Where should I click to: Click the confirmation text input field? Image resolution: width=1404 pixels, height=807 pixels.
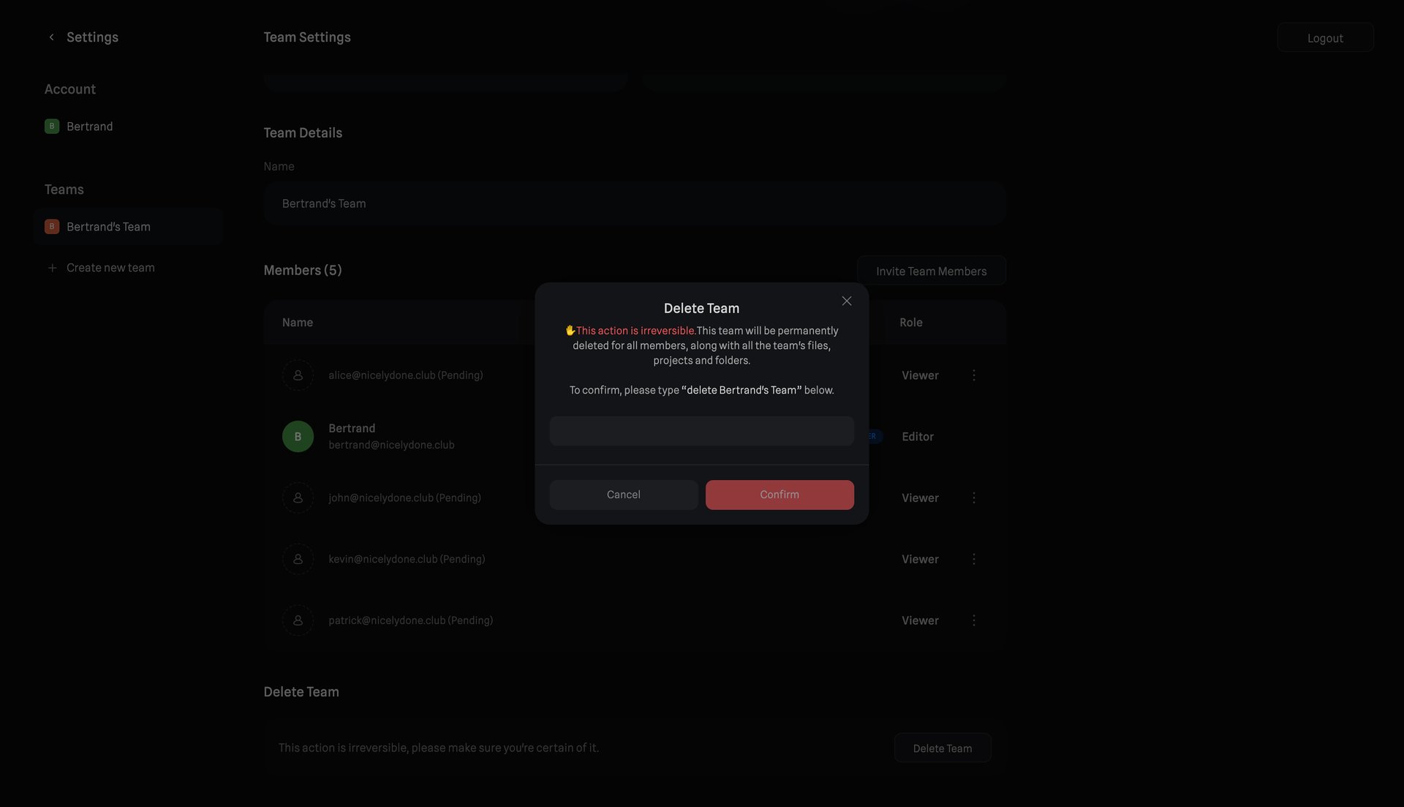701,431
